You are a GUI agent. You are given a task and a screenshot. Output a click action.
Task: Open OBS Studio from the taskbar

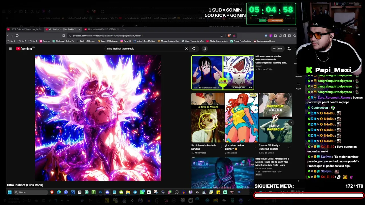click(x=177, y=192)
